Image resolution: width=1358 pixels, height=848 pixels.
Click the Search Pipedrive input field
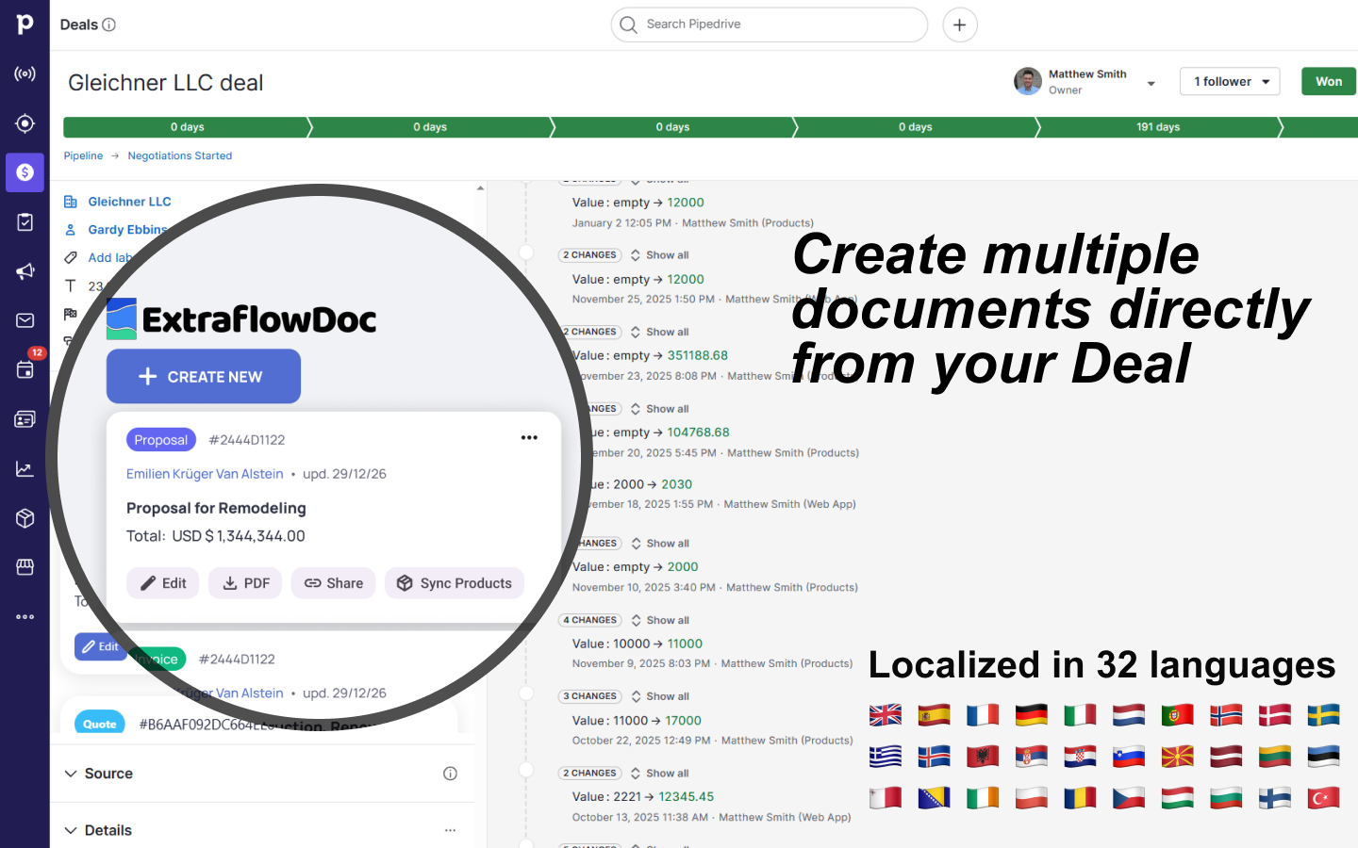coord(769,24)
